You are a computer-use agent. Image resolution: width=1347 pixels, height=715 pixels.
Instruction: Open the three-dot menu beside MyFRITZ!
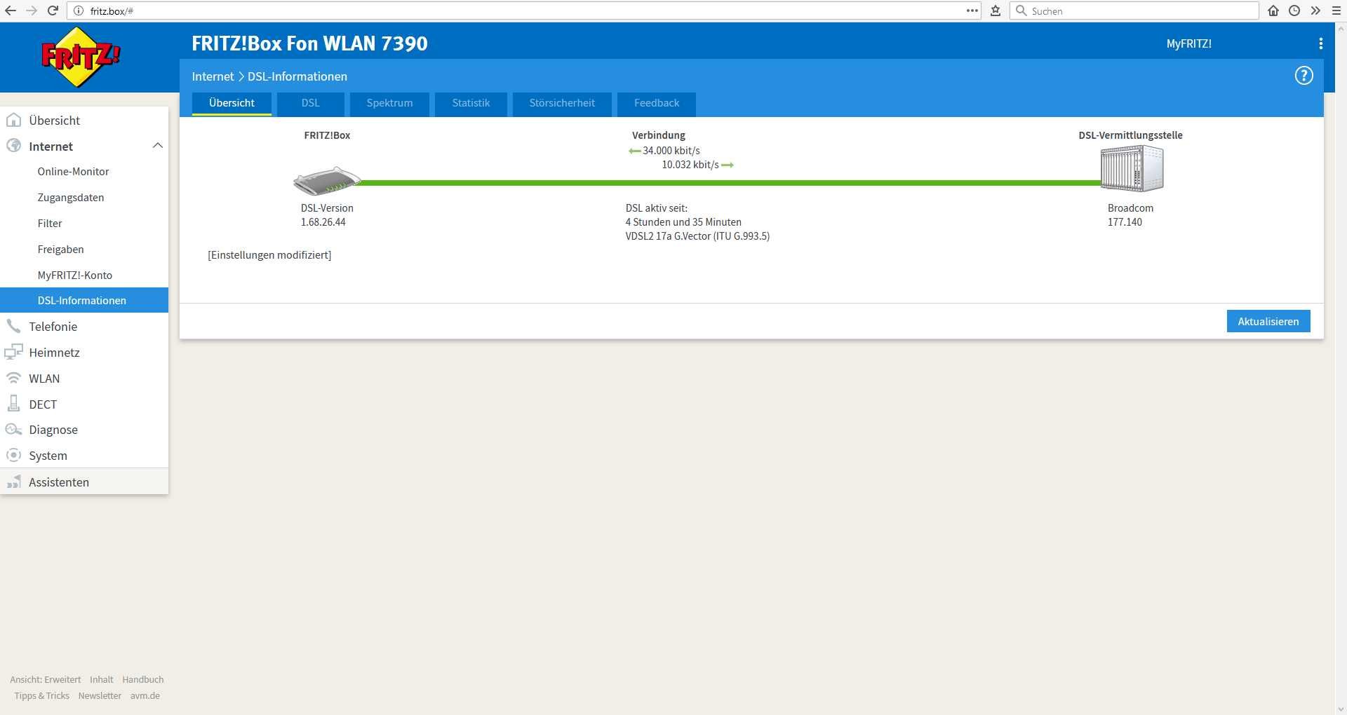coord(1320,43)
